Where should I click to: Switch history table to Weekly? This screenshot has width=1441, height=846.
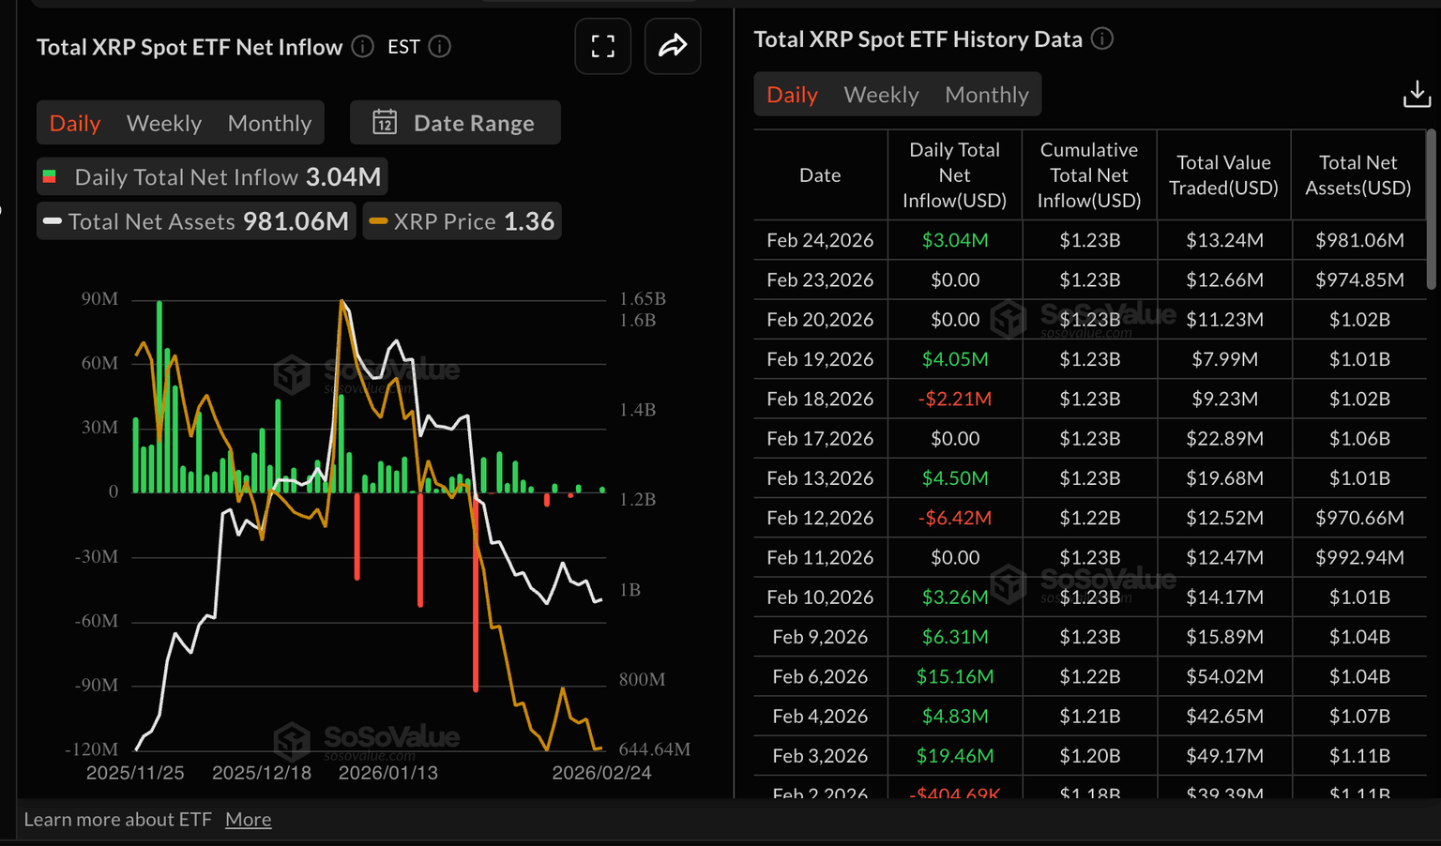tap(881, 95)
